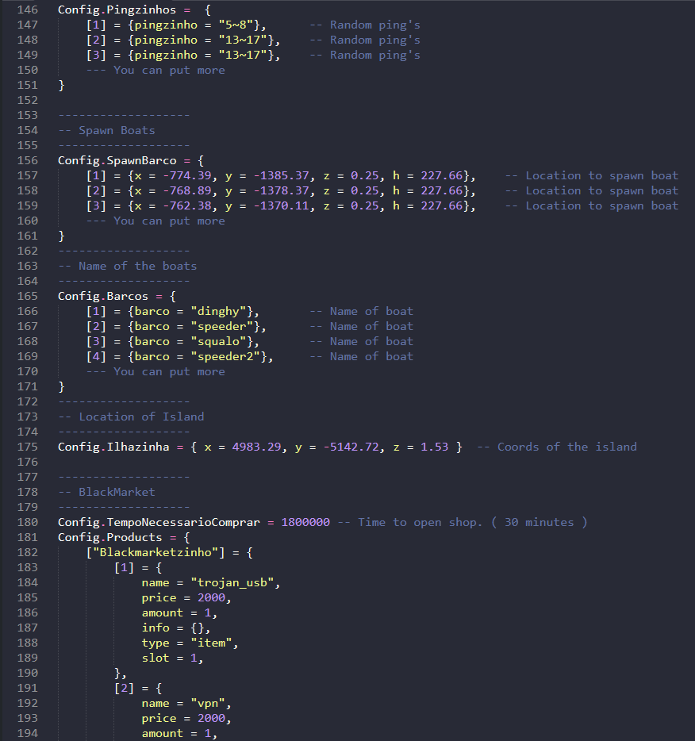The height and width of the screenshot is (741, 695).
Task: Click "Config.Ilhazinha" on line 175
Action: [x=113, y=447]
